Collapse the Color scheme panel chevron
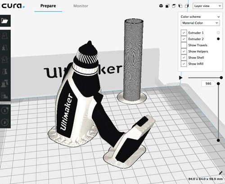The height and width of the screenshot is (184, 225). click(219, 17)
